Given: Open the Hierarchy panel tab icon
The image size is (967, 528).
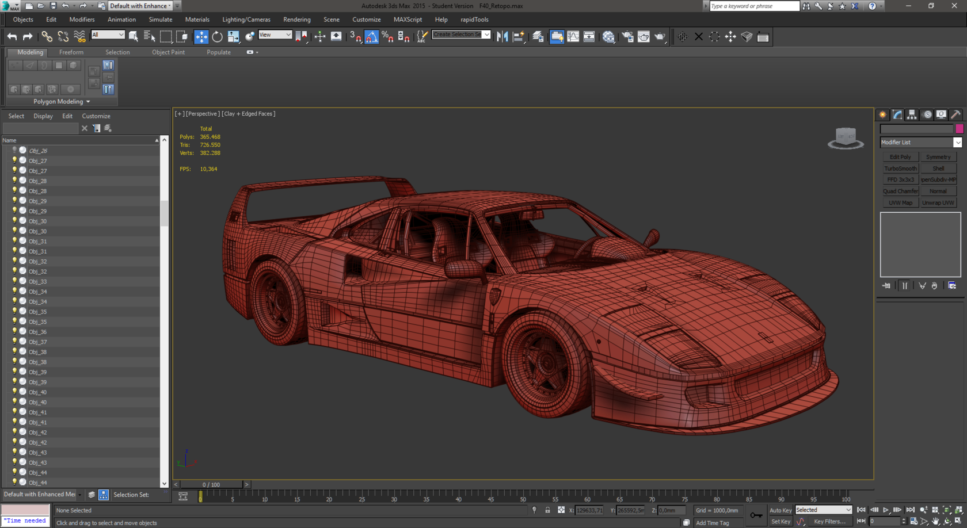Looking at the screenshot, I should pyautogui.click(x=912, y=114).
